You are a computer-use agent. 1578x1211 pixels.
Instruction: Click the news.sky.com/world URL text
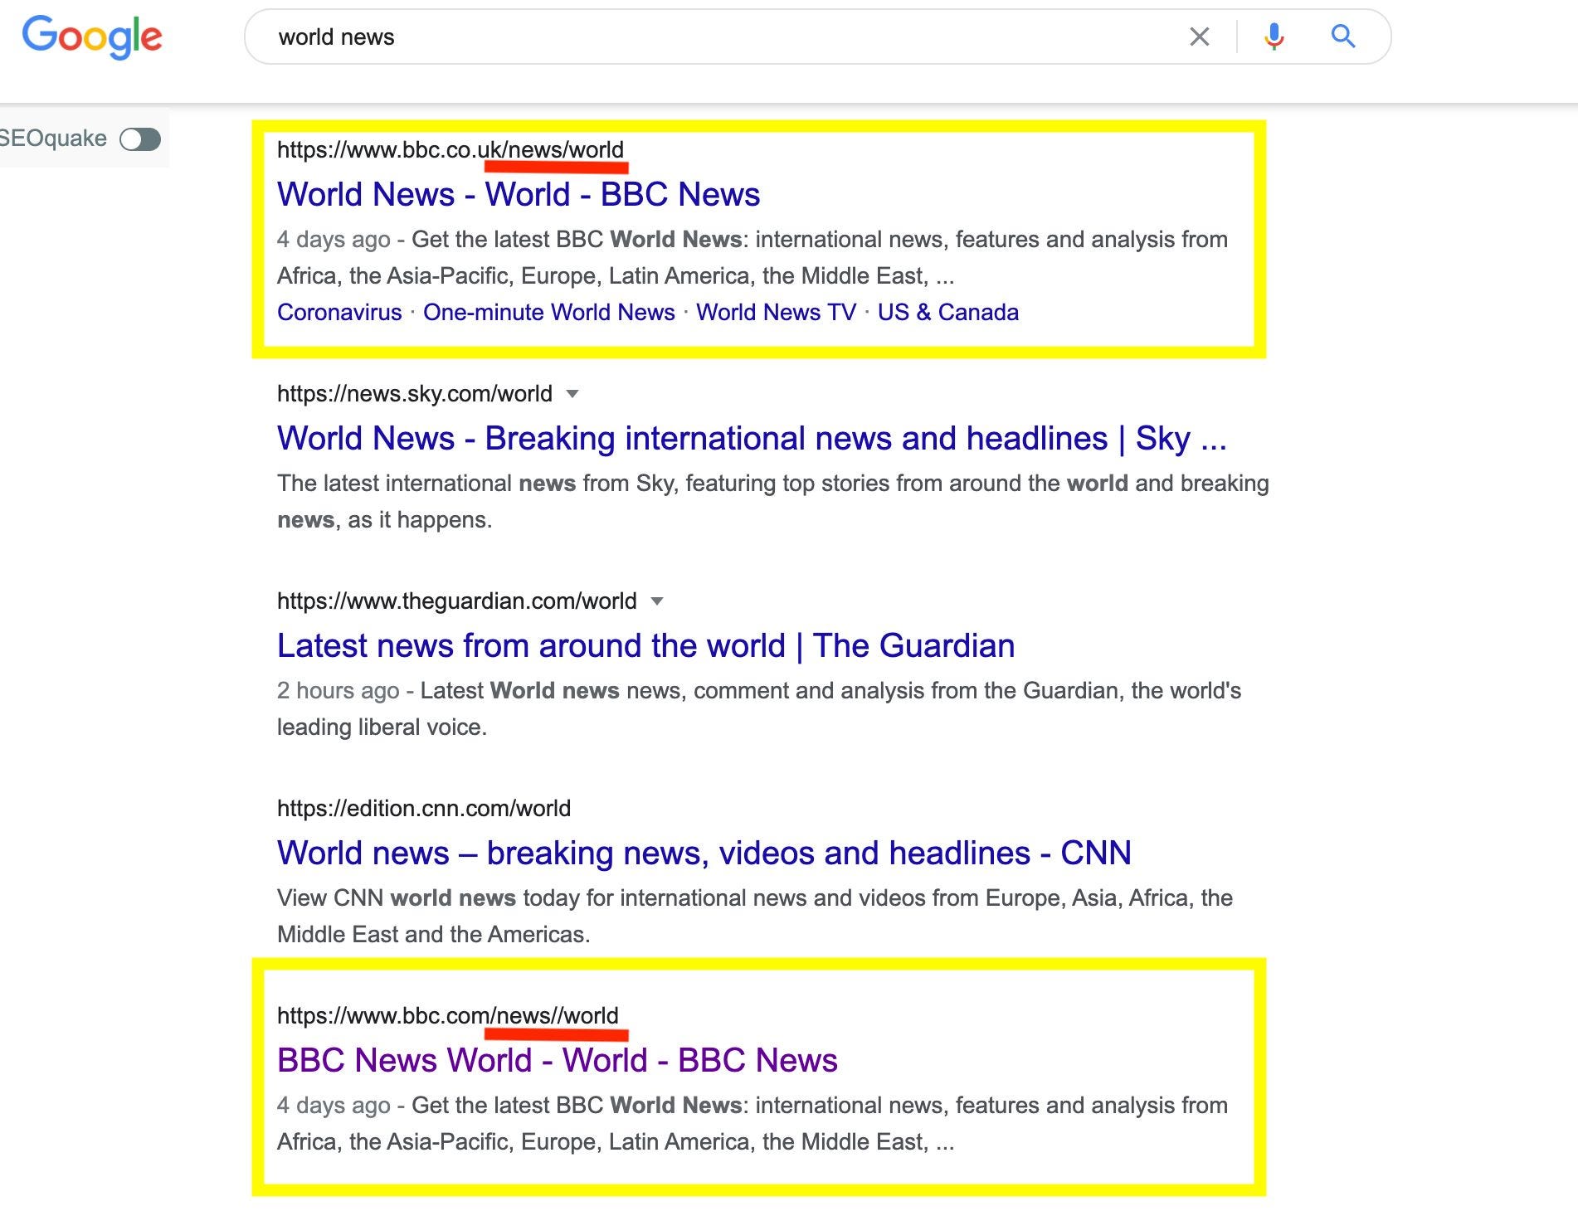(x=415, y=394)
